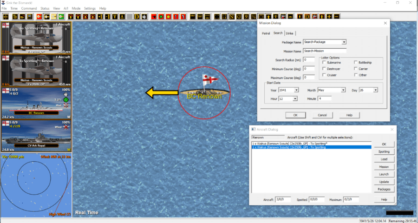Select the CV Ark Royal unit card
The image size is (418, 223).
coord(36,136)
